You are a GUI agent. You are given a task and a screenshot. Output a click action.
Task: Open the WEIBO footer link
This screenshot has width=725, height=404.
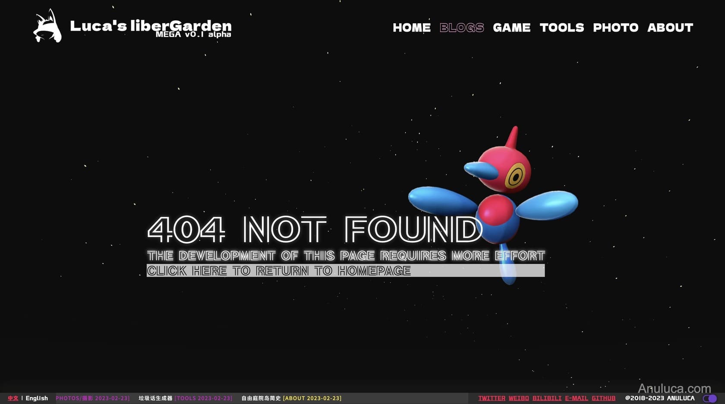pyautogui.click(x=519, y=398)
